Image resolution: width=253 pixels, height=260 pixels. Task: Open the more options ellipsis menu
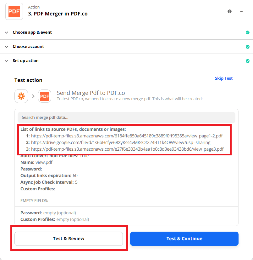coord(241,11)
